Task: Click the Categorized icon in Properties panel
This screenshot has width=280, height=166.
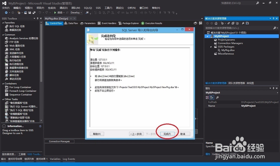Action: [x=207, y=97]
